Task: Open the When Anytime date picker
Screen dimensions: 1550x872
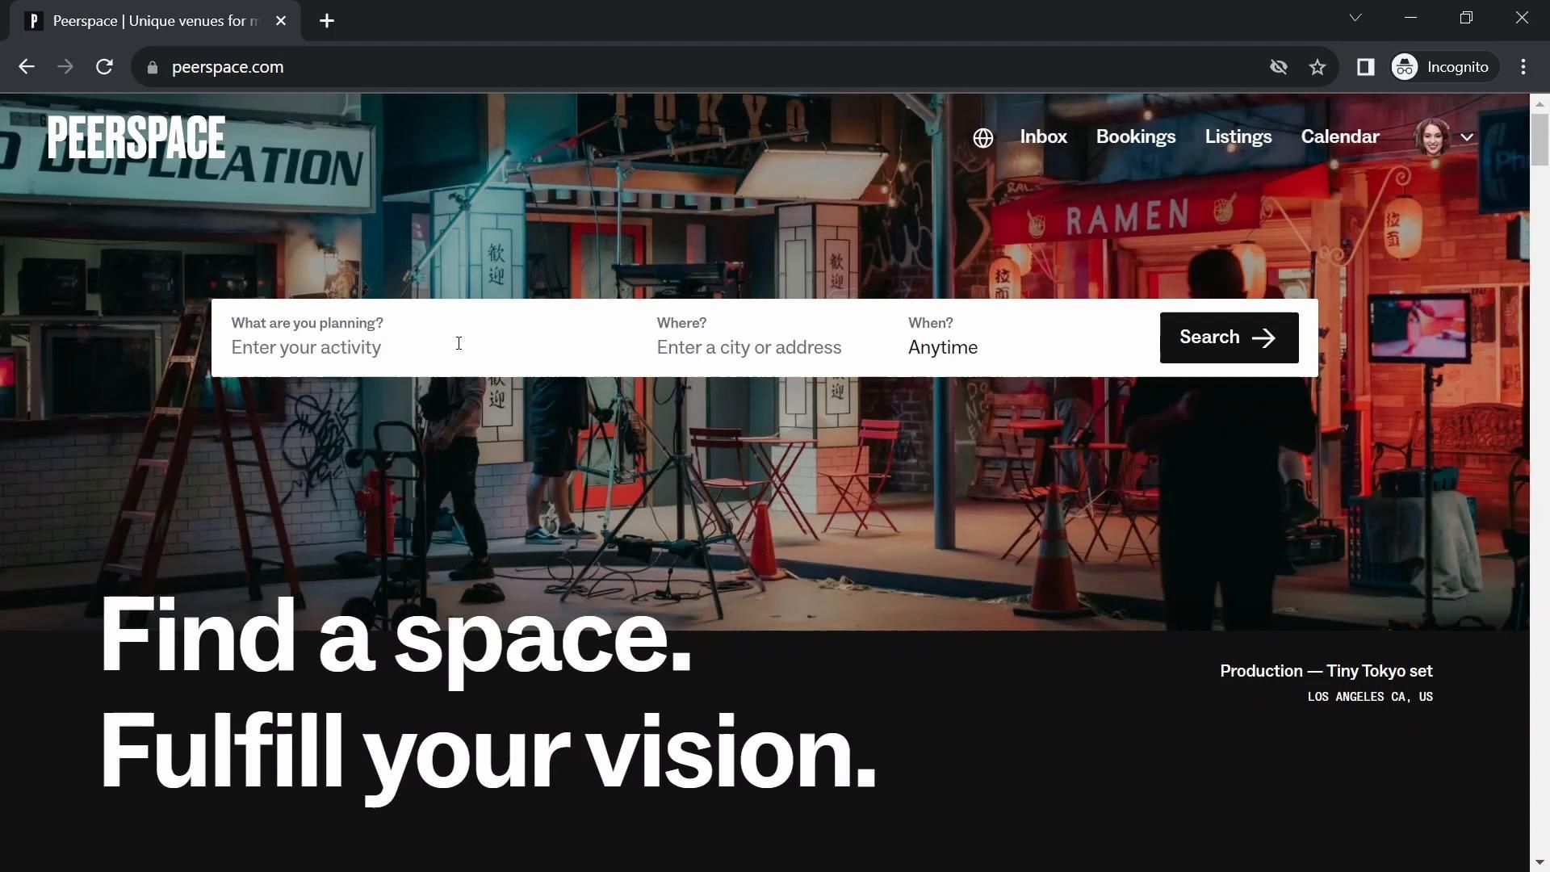Action: (x=942, y=347)
